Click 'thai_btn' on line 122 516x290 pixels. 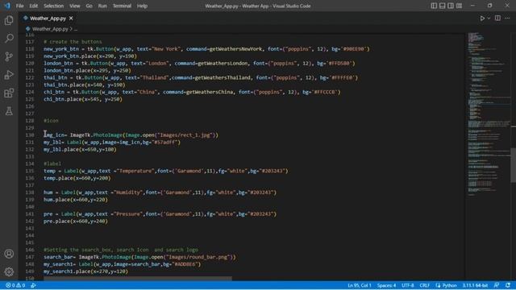(56, 77)
